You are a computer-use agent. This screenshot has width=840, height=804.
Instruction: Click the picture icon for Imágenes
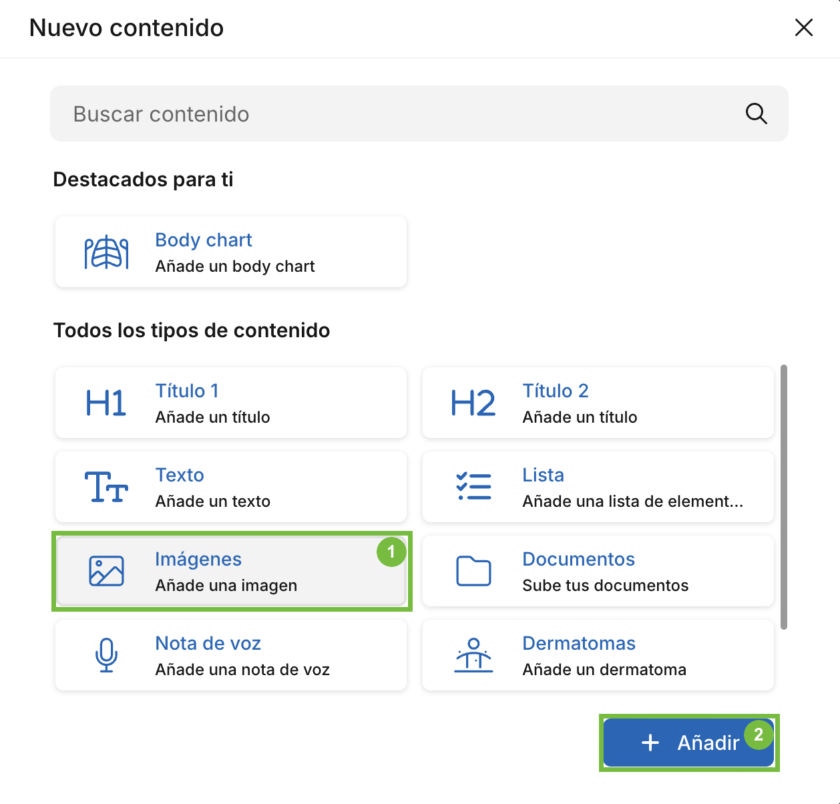tap(106, 571)
